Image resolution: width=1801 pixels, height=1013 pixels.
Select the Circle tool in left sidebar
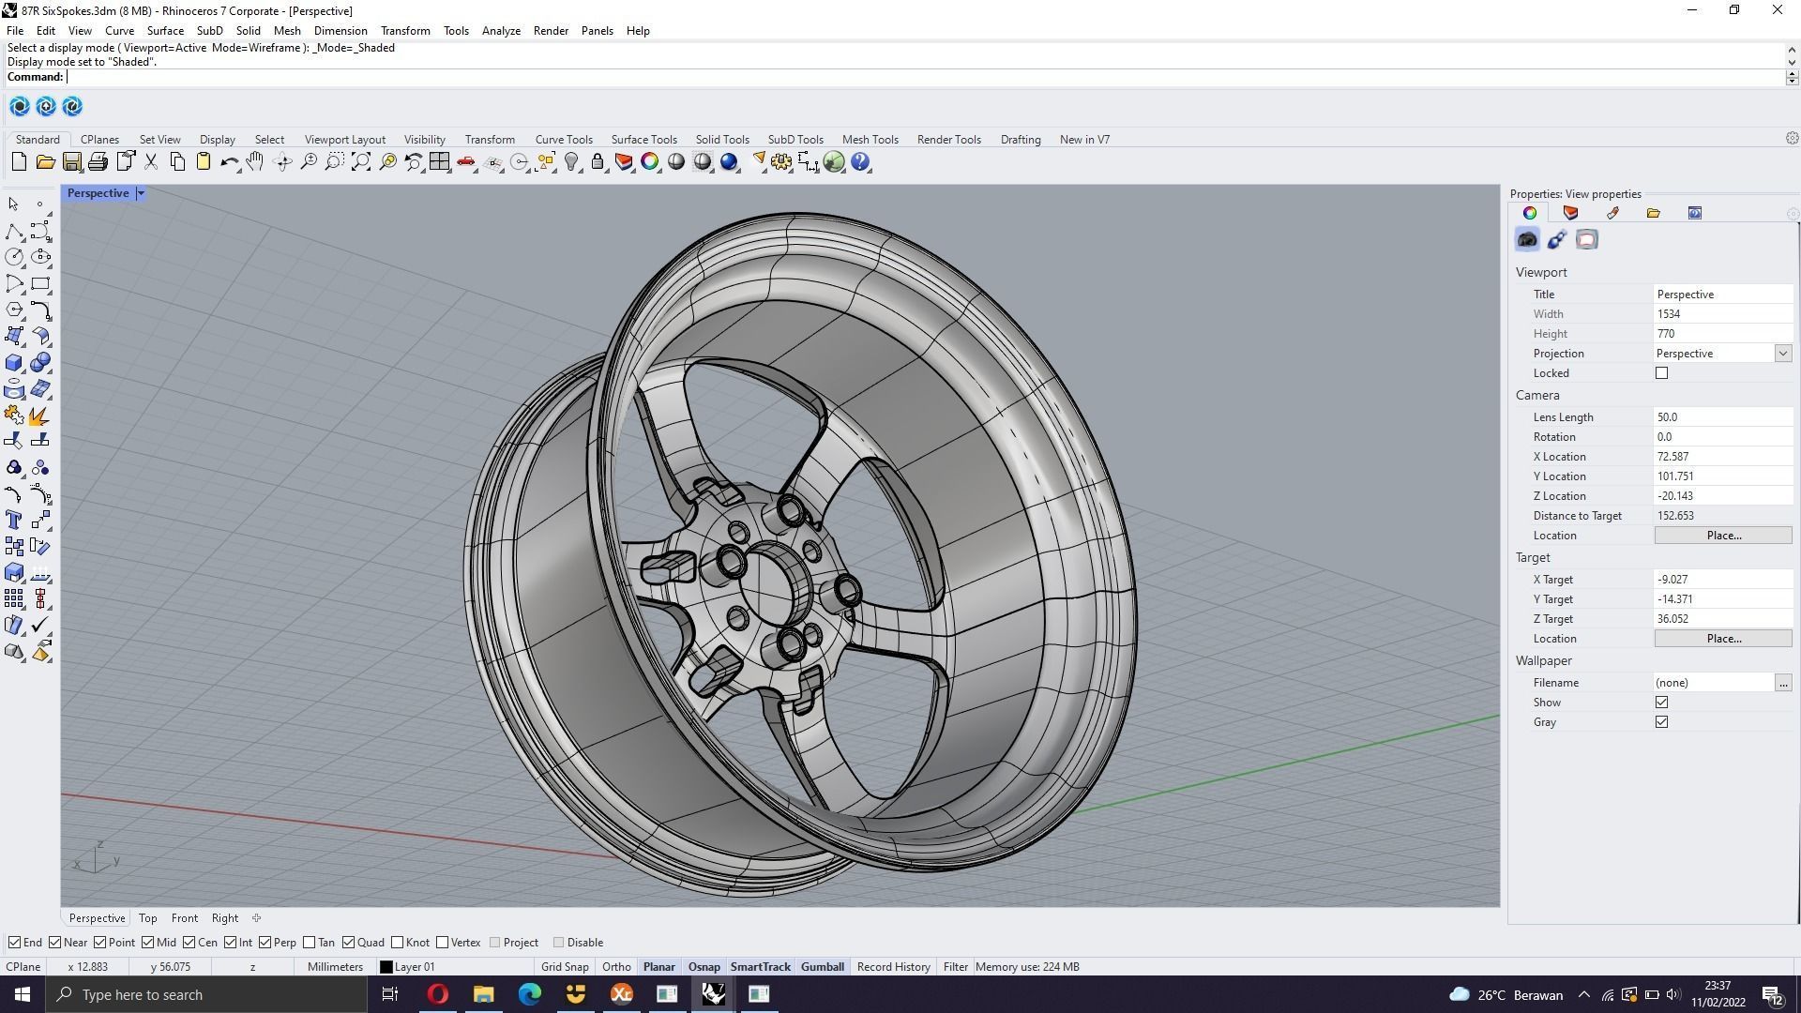coord(14,257)
